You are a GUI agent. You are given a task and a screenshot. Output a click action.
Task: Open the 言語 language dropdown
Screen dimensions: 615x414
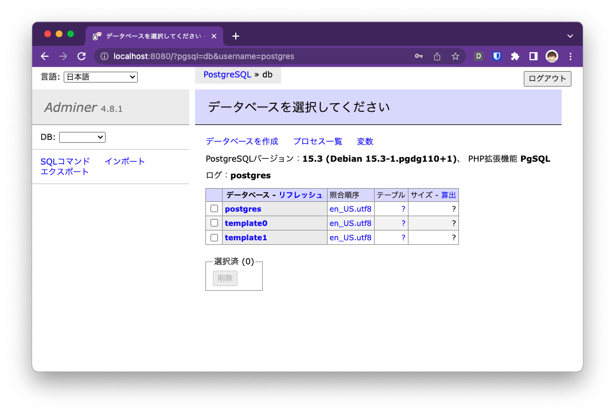[x=100, y=77]
